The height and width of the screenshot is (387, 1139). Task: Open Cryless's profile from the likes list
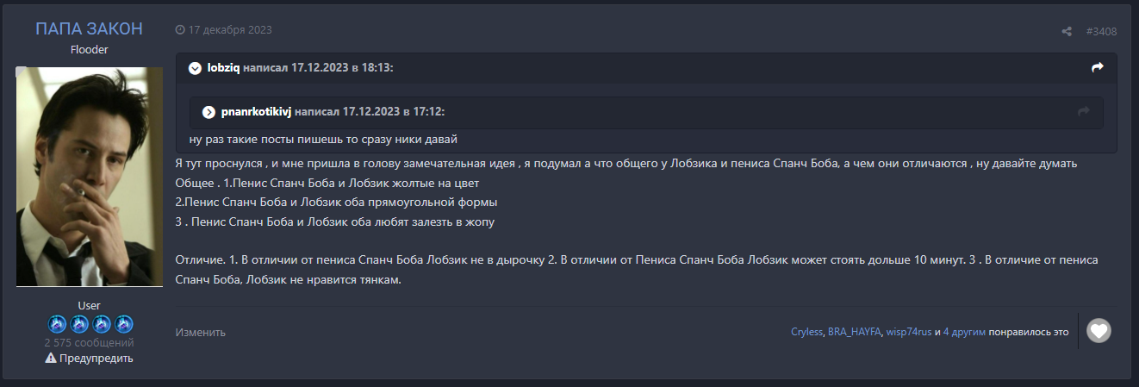point(806,332)
